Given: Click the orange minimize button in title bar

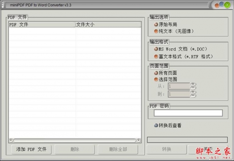Looking at the screenshot, I should click(x=217, y=6).
